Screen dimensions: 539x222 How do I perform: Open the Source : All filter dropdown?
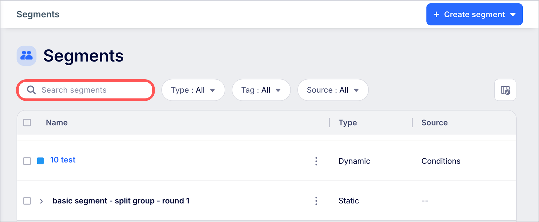tap(333, 90)
